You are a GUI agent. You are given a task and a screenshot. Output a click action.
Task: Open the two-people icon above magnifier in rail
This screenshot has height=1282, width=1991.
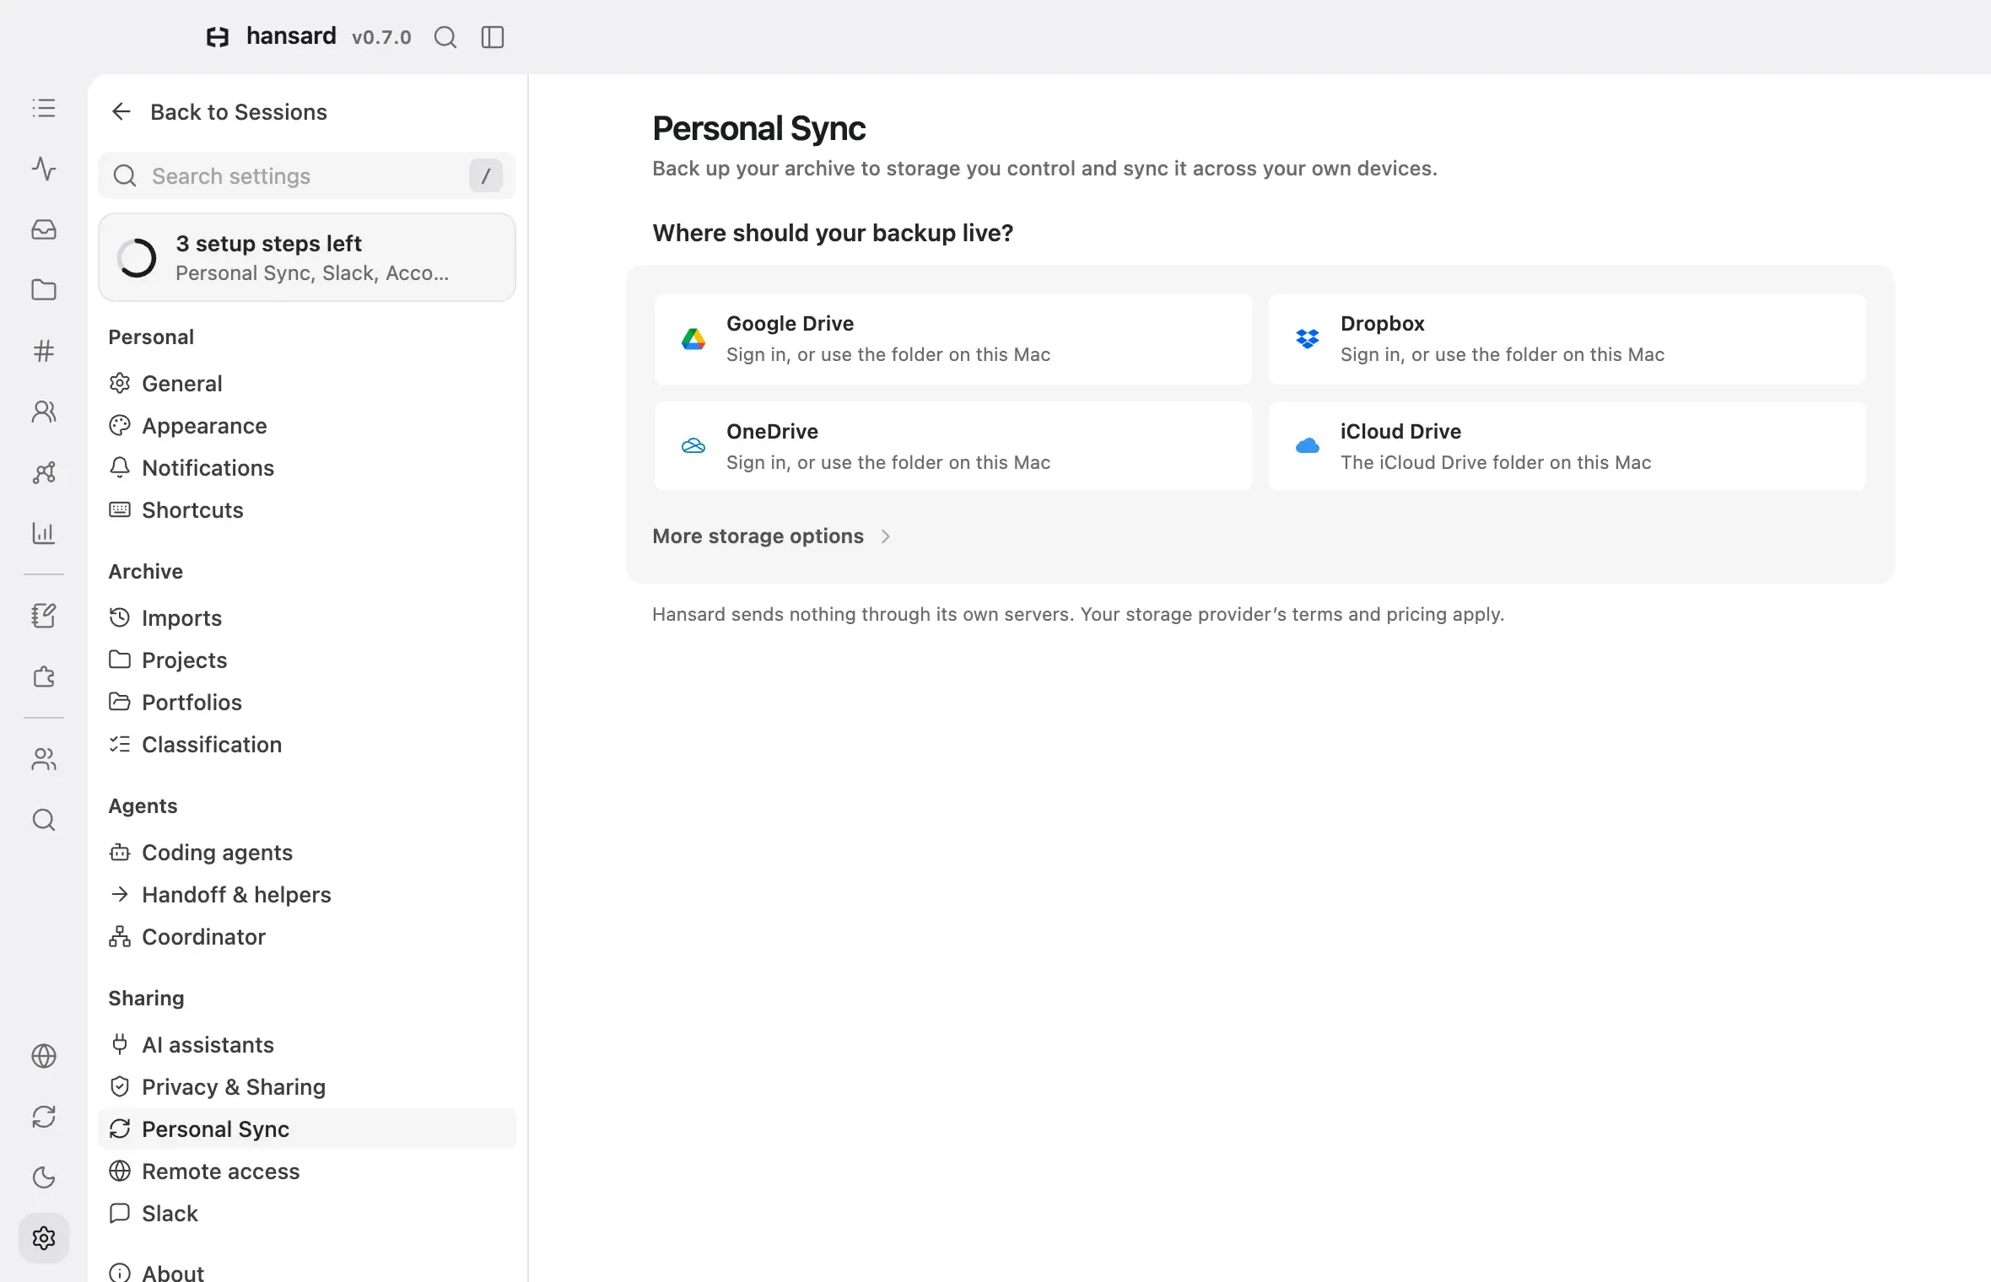[44, 759]
